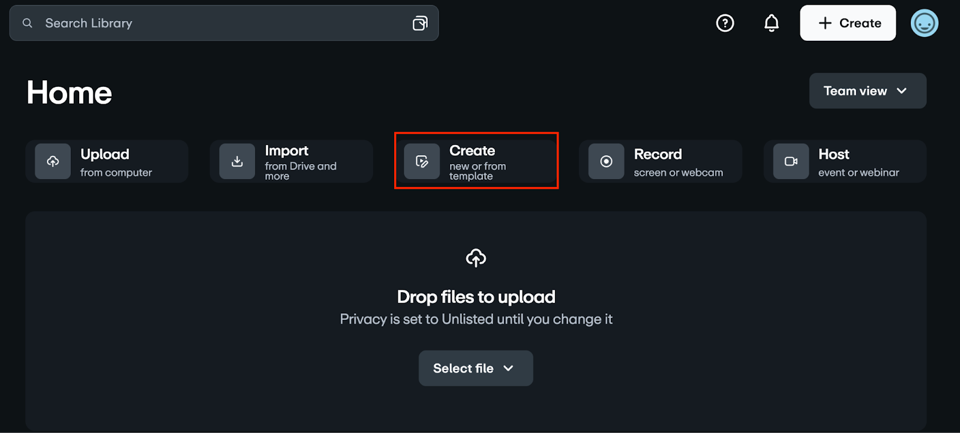960x433 pixels.
Task: Open the Team view dropdown
Action: (x=867, y=90)
